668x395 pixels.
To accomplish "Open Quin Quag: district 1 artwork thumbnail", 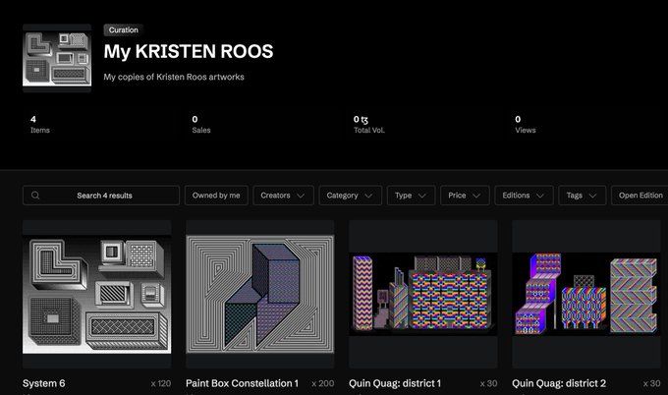I will coord(423,294).
